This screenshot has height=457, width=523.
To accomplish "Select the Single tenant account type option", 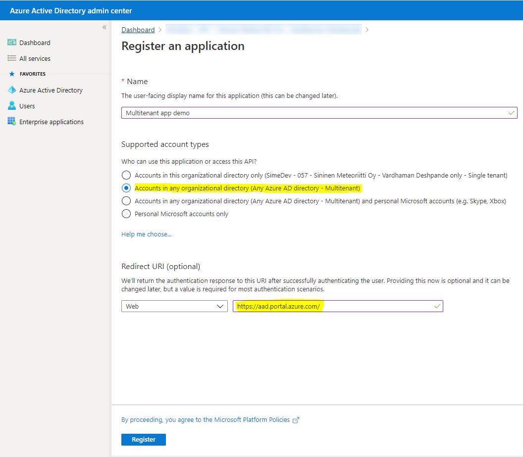I will [126, 175].
